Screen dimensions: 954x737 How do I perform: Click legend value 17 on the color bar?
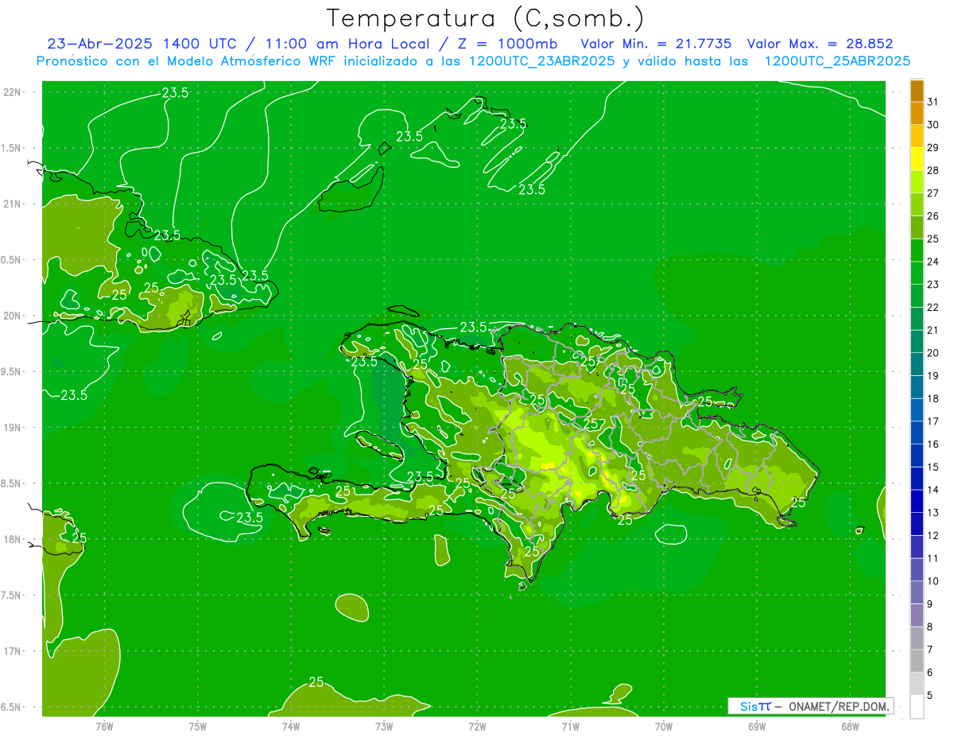point(933,421)
